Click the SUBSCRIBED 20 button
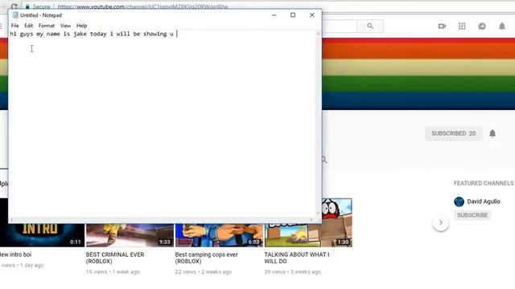Image resolution: width=515 pixels, height=289 pixels. click(454, 133)
